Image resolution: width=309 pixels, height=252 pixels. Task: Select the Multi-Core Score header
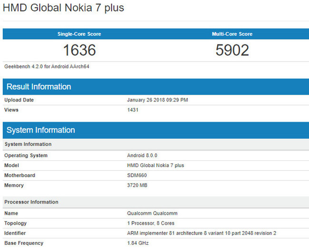(x=232, y=34)
